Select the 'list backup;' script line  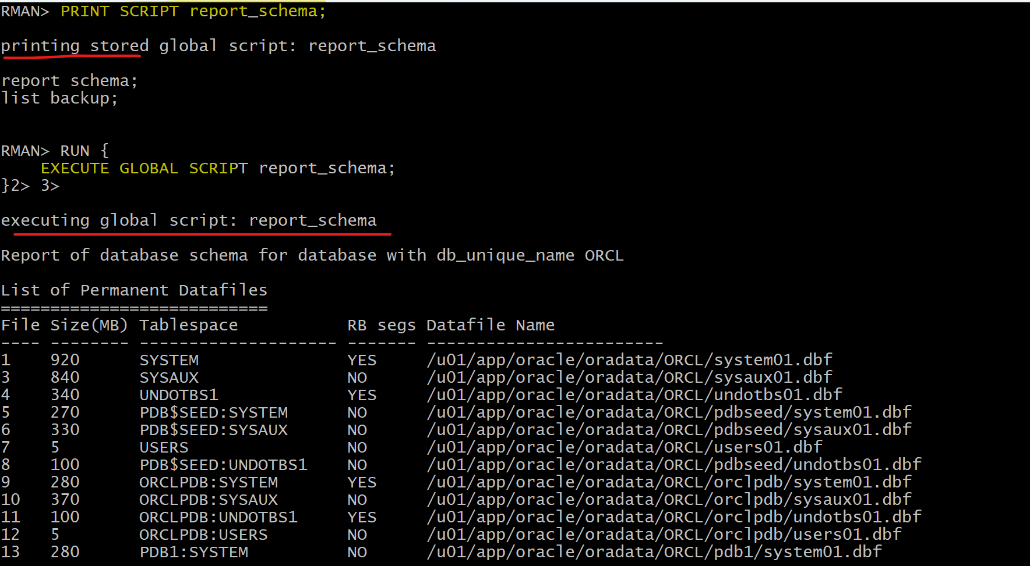59,98
